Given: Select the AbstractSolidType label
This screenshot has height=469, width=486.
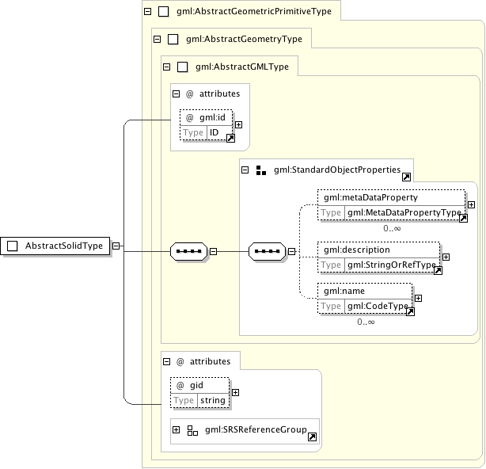Looking at the screenshot, I should (64, 246).
